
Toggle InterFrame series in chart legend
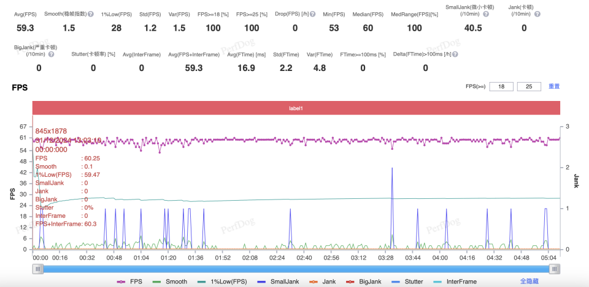pyautogui.click(x=455, y=281)
